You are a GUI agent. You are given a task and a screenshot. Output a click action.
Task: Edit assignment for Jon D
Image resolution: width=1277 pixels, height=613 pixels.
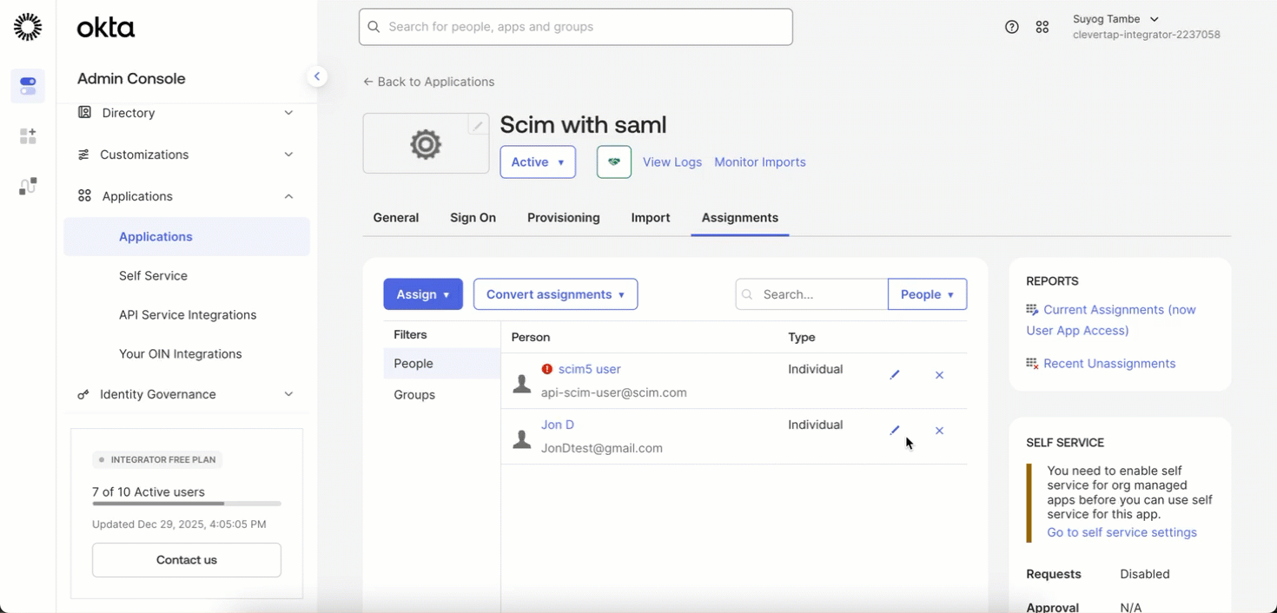[895, 431]
